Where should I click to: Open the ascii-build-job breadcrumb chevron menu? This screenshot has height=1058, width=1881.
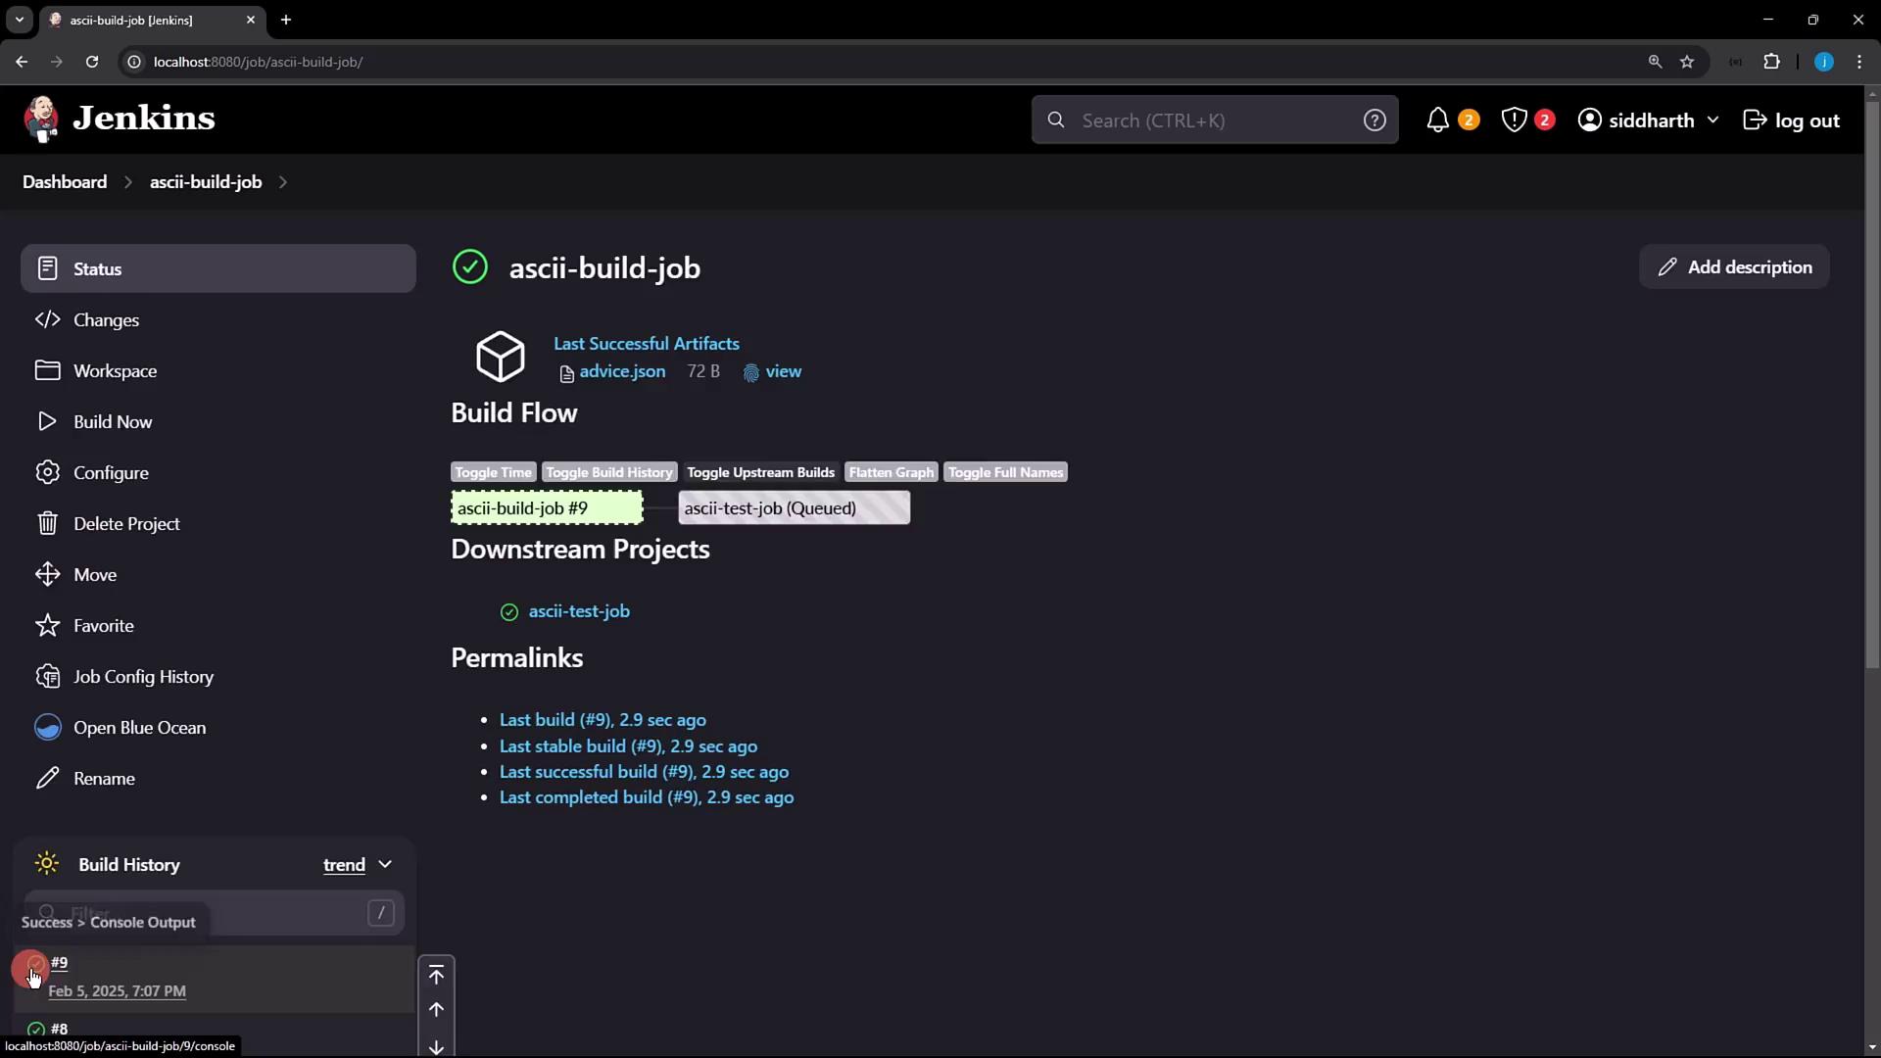click(283, 182)
